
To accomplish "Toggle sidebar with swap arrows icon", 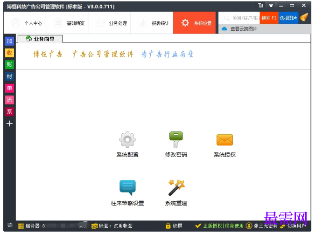I will (10, 225).
